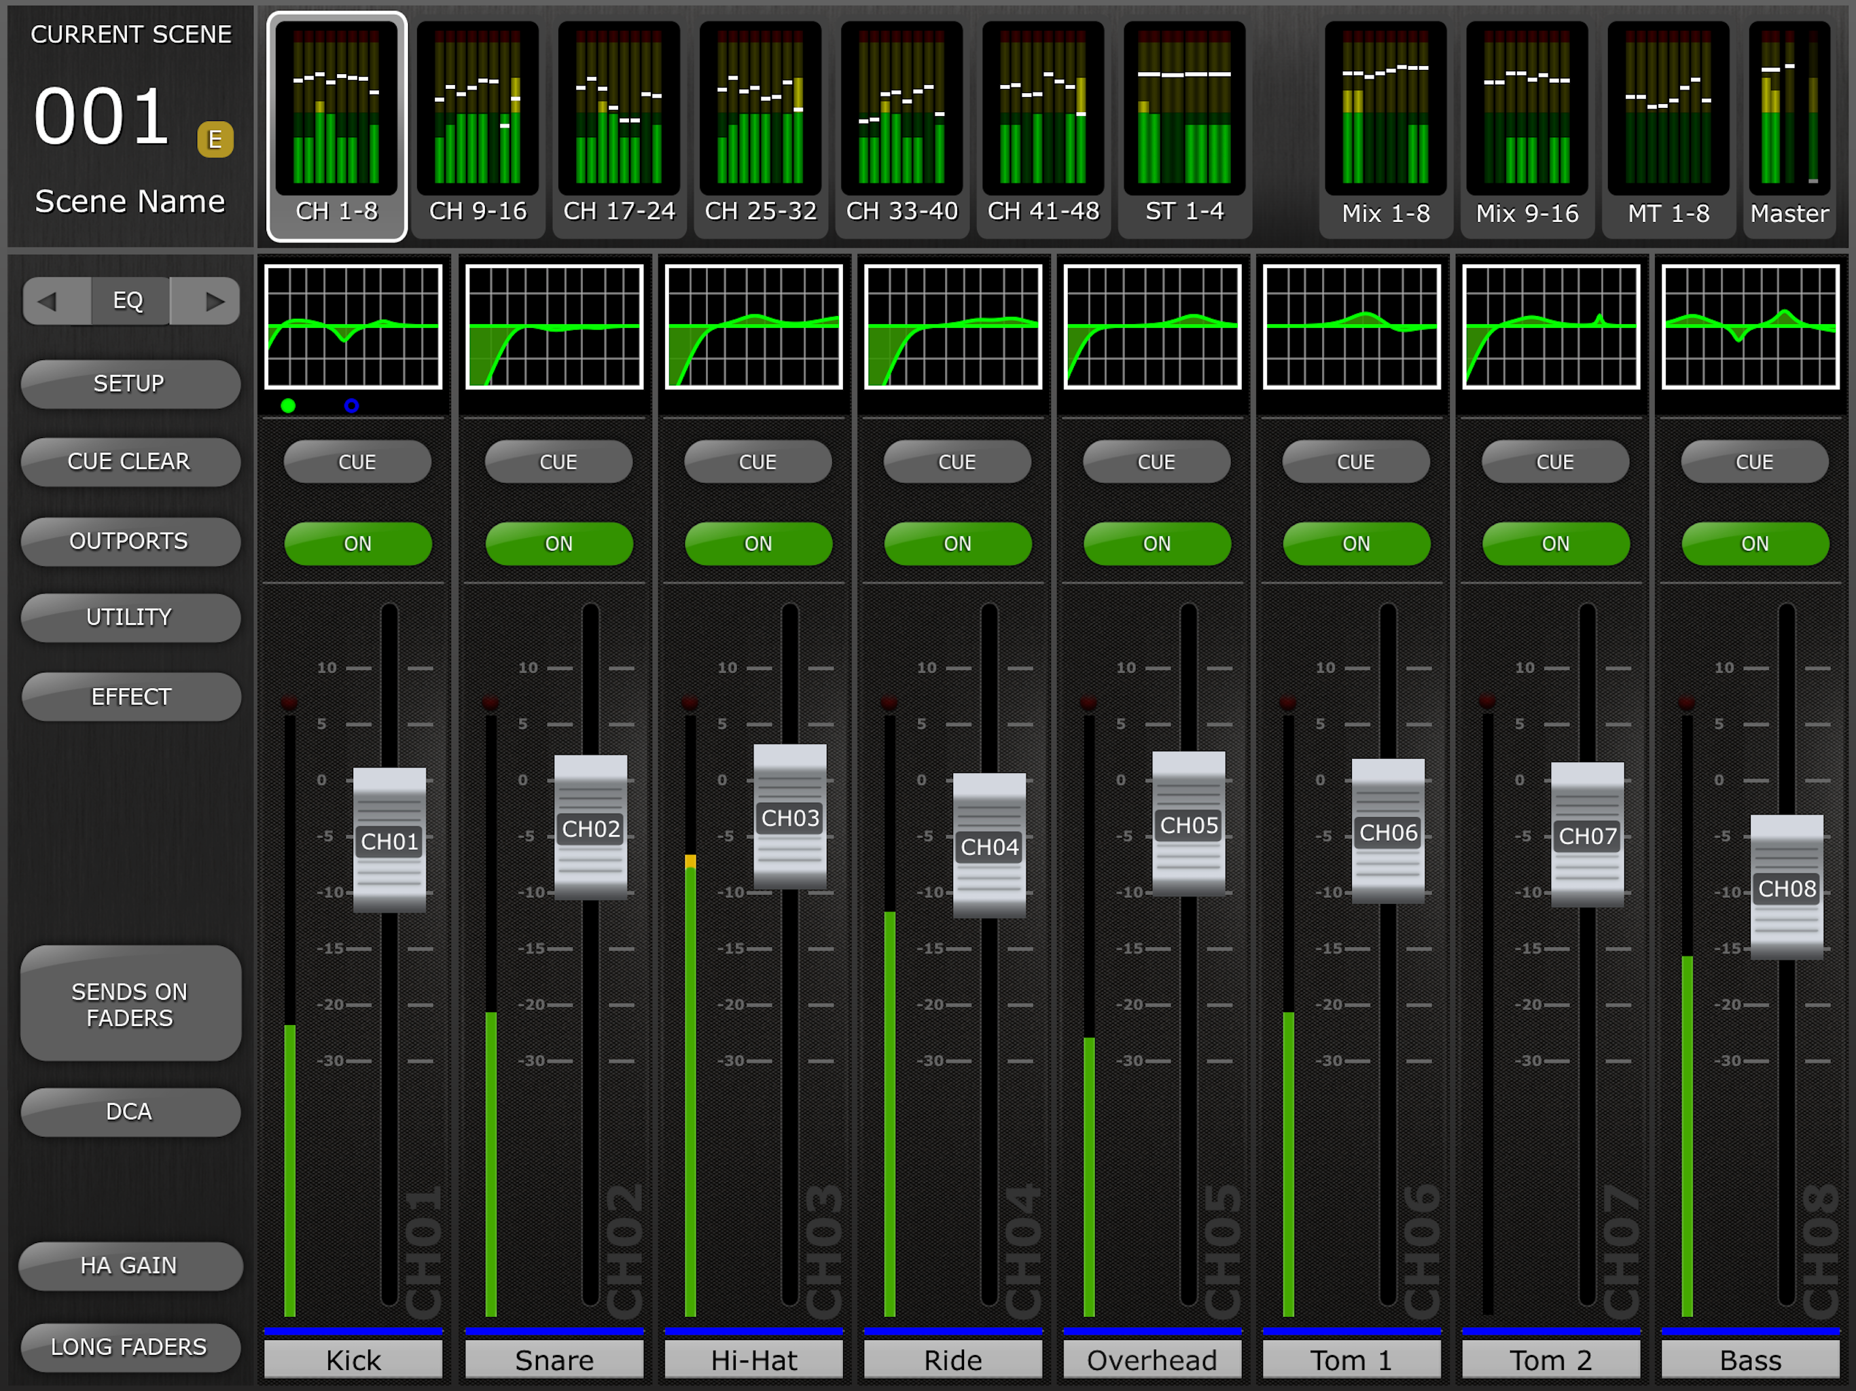
Task: Turn off the Kick channel ON button
Action: coord(357,543)
